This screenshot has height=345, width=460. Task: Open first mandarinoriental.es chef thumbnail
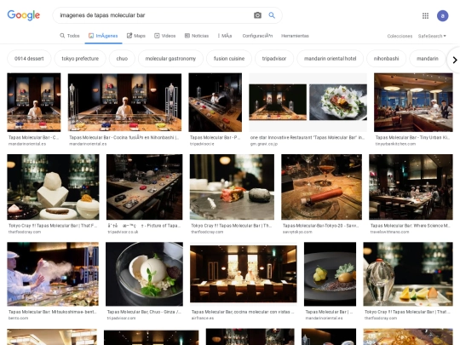tap(34, 102)
